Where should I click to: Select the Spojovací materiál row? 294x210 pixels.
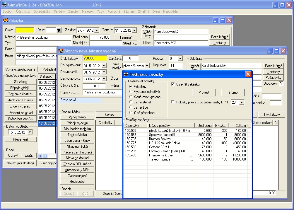tap(185, 135)
